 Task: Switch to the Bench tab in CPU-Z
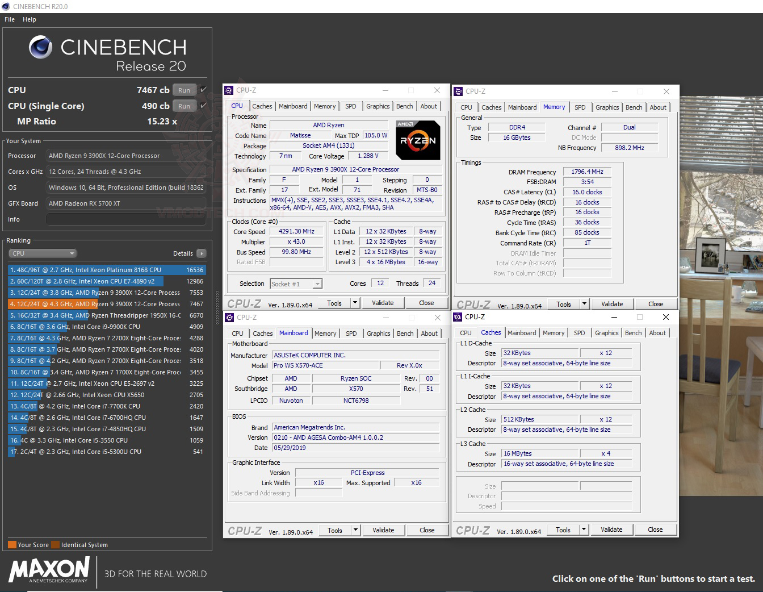click(404, 106)
